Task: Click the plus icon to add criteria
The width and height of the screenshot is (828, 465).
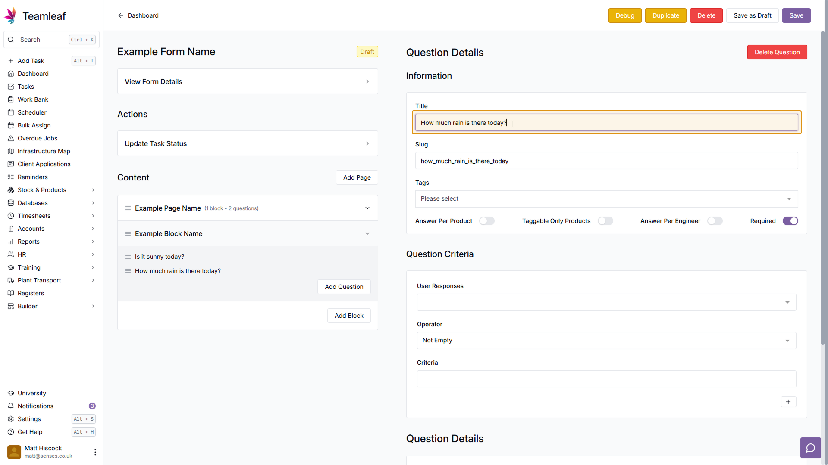Action: (x=788, y=402)
